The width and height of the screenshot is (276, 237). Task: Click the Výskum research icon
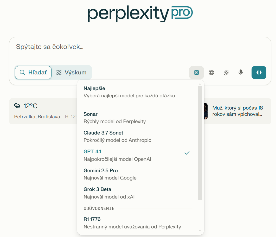click(x=59, y=73)
